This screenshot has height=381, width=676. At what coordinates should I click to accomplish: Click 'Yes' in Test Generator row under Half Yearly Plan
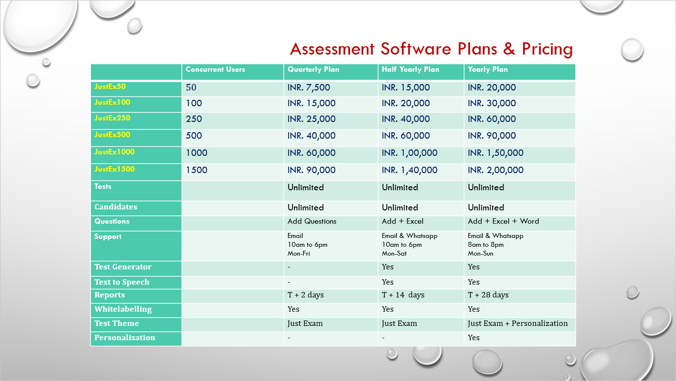[388, 267]
